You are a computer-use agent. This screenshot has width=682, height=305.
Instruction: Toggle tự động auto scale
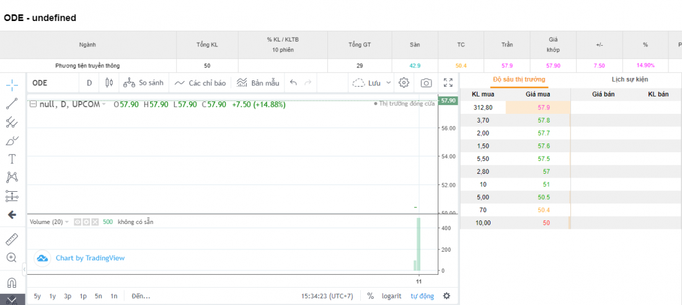click(x=422, y=296)
